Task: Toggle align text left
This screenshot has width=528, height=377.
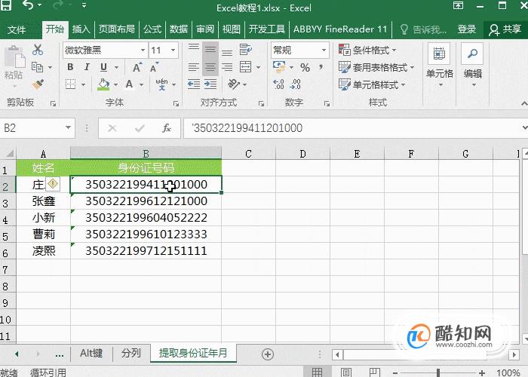Action: point(194,67)
